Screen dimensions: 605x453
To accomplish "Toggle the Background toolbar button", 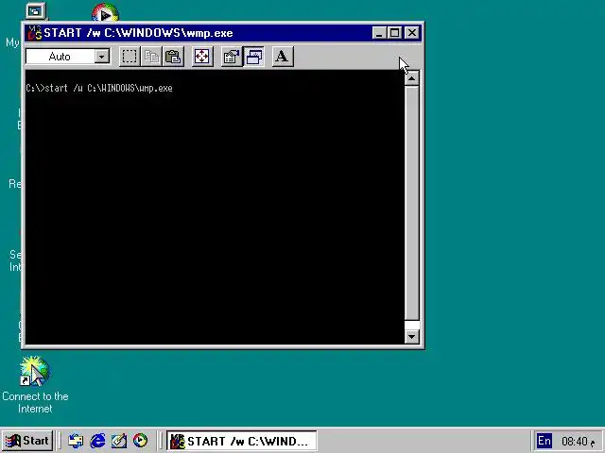I will click(254, 57).
